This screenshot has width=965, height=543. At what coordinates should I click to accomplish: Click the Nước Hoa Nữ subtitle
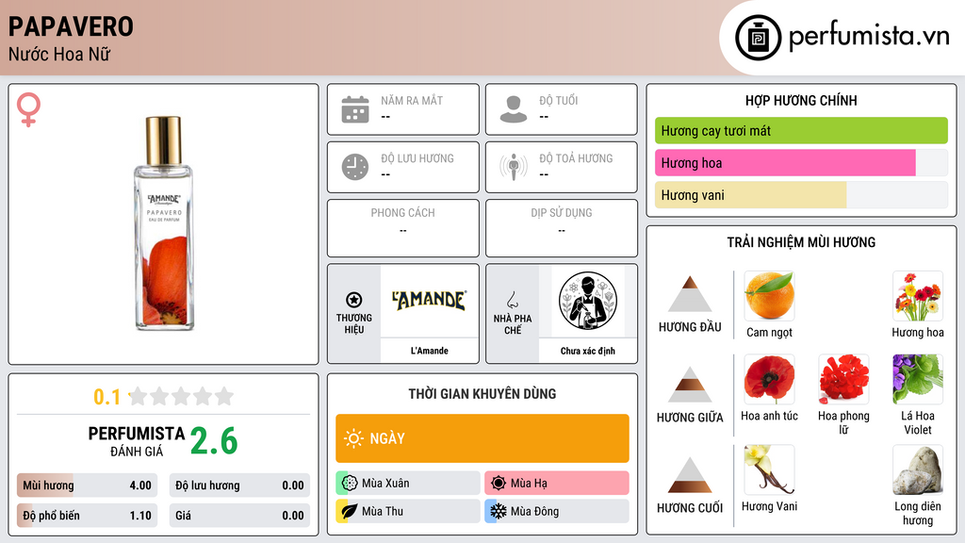click(x=59, y=54)
